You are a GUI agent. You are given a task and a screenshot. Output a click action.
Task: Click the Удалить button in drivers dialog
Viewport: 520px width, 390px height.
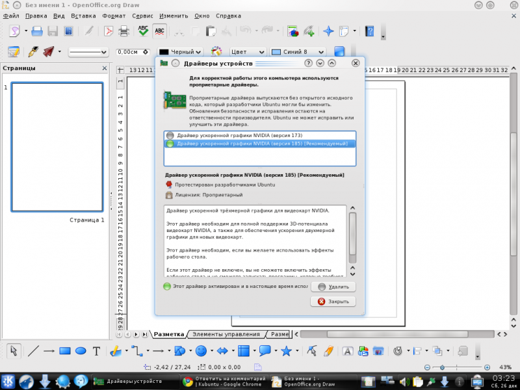[x=333, y=287]
